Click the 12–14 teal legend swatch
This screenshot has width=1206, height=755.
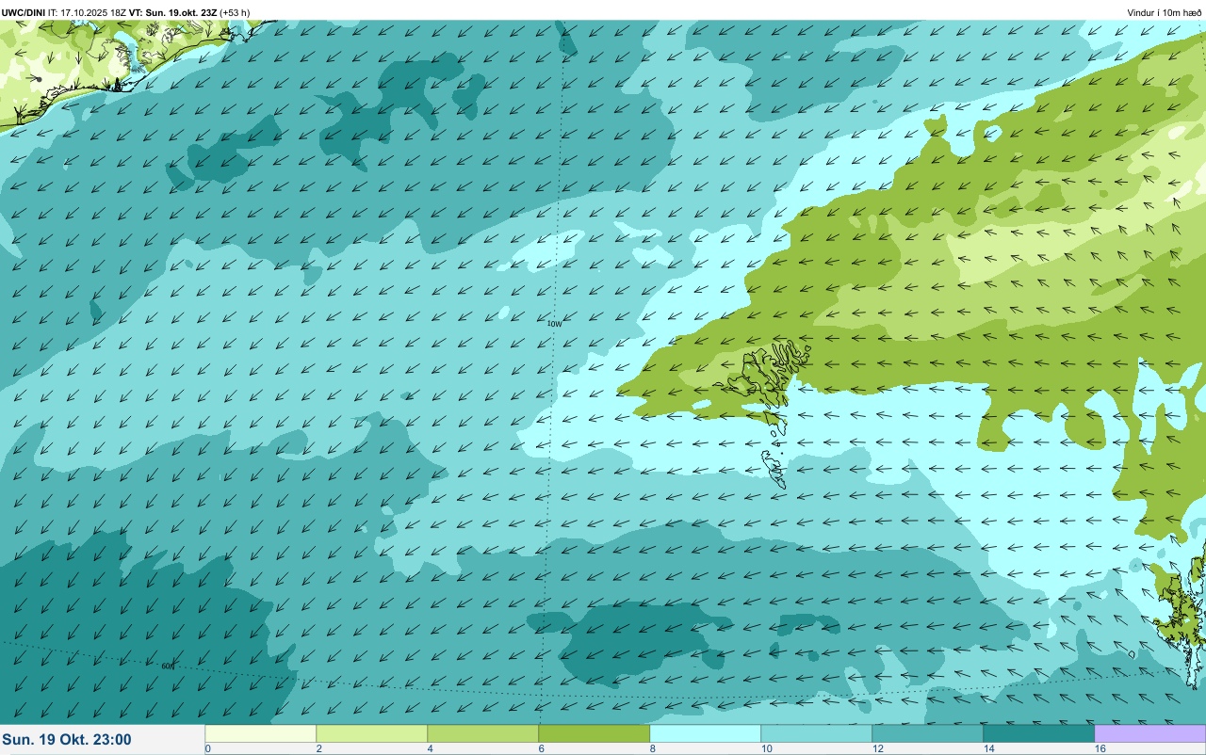[x=928, y=733]
